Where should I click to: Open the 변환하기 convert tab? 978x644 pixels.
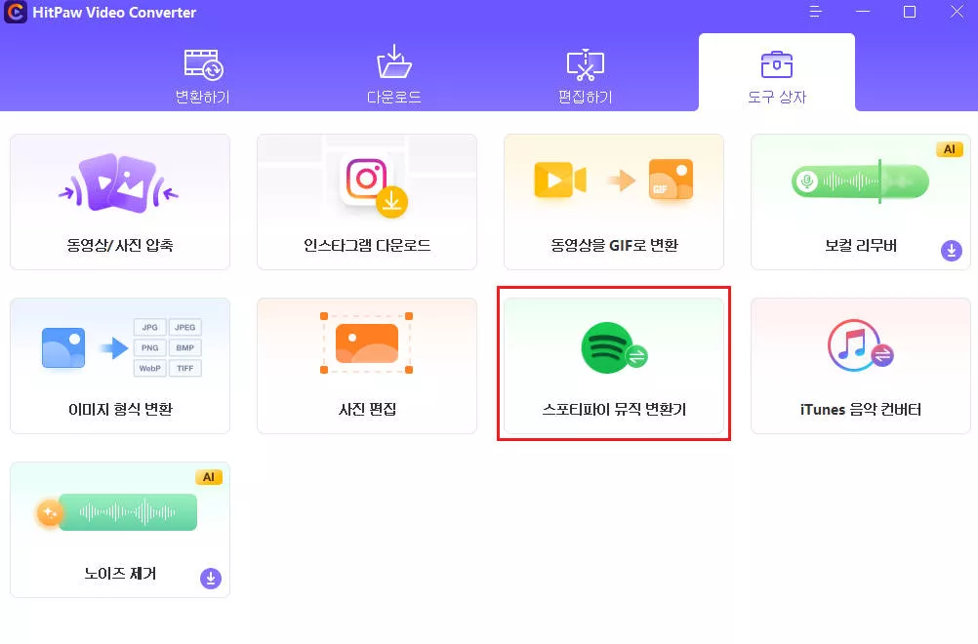pos(203,75)
